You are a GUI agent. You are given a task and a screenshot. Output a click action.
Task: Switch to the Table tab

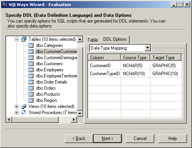pyautogui.click(x=93, y=40)
